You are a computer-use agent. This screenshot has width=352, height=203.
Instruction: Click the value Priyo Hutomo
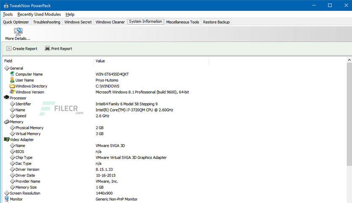[107, 80]
